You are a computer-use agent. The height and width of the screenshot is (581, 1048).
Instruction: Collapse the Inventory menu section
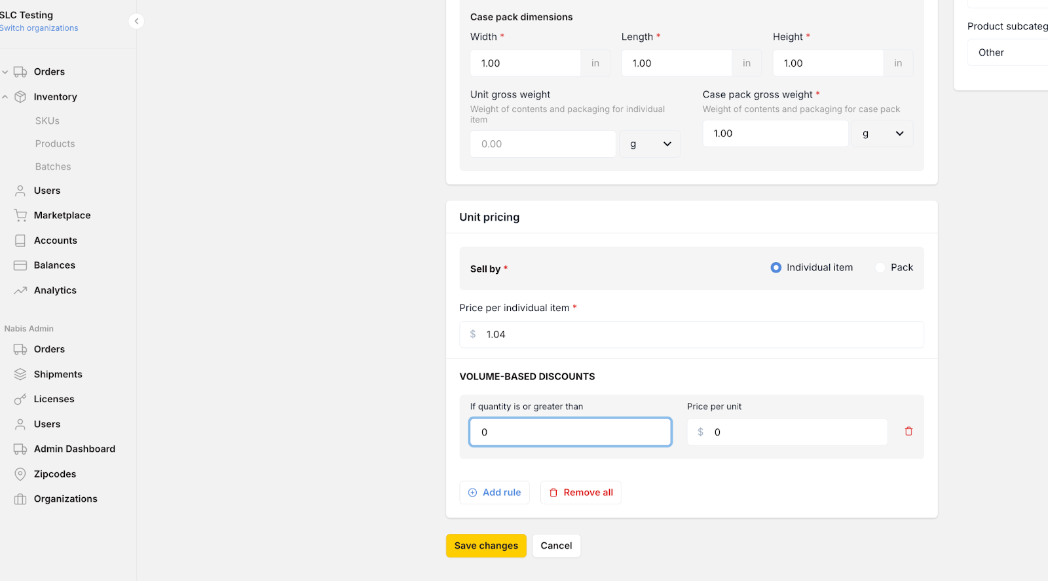tap(5, 97)
